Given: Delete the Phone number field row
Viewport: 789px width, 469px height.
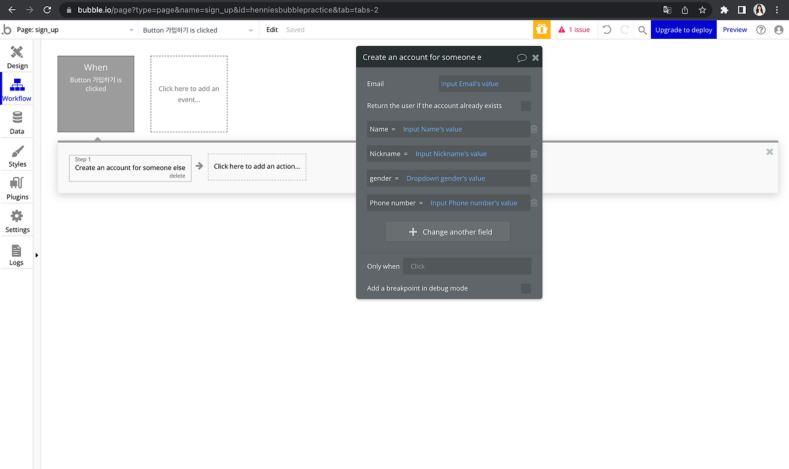Looking at the screenshot, I should [534, 203].
